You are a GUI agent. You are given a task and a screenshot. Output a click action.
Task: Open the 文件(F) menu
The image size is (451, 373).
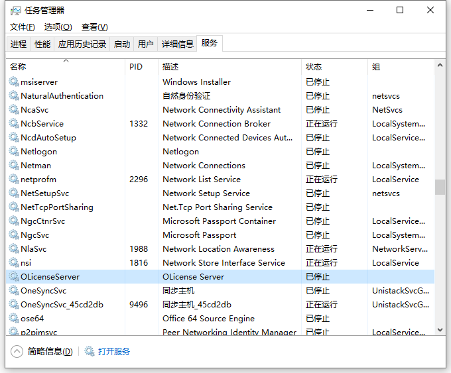click(x=23, y=27)
